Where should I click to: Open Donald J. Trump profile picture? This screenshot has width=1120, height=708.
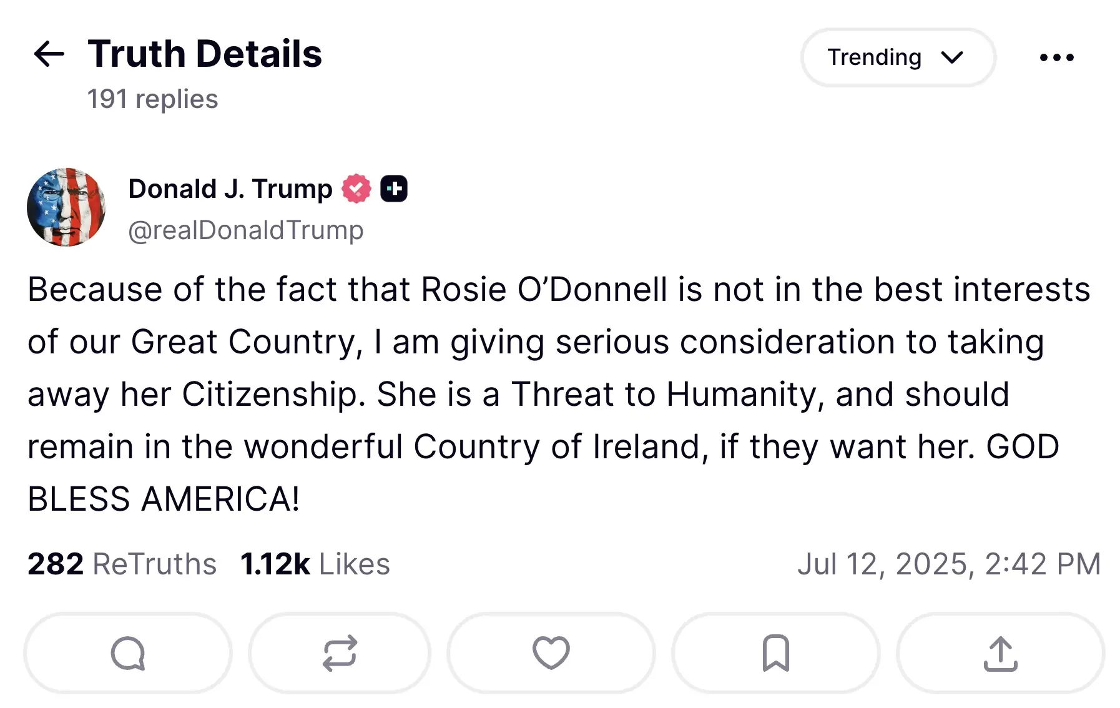point(66,207)
